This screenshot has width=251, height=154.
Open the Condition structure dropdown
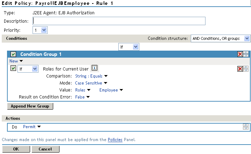pyautogui.click(x=221, y=38)
